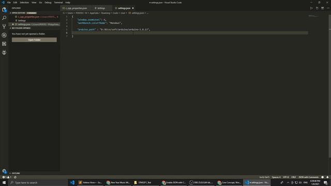Click the Windows Start button

pyautogui.click(x=4, y=182)
